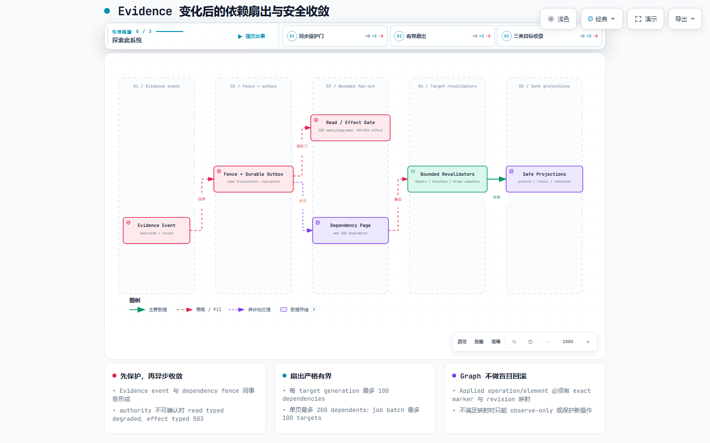Click the 分页 edge label
Image resolution: width=710 pixels, height=443 pixels.
coord(303,201)
